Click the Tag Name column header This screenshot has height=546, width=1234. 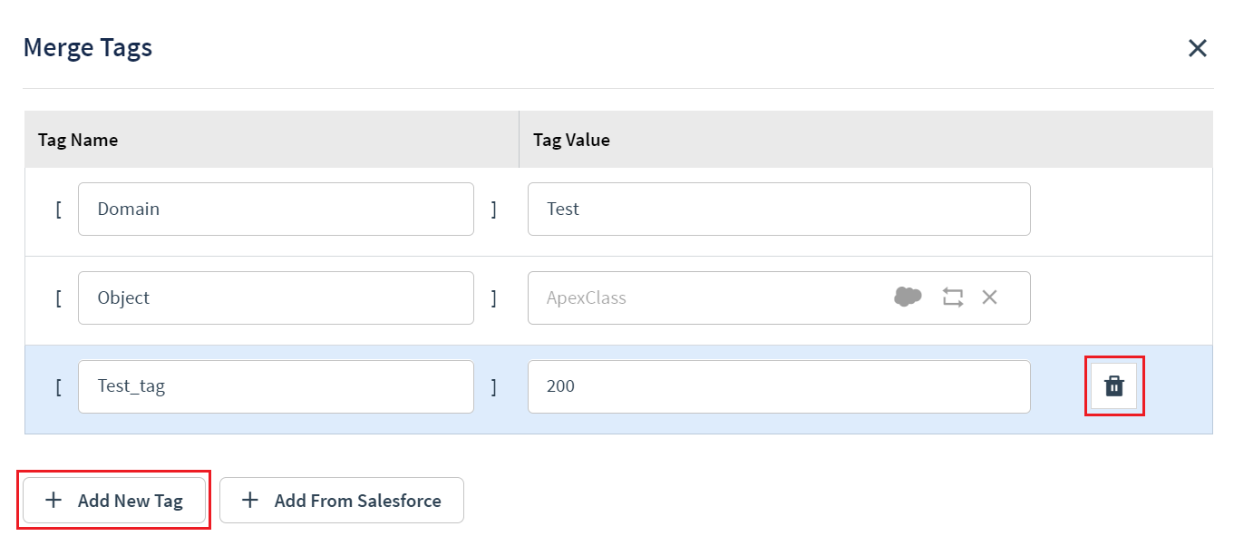pyautogui.click(x=78, y=140)
